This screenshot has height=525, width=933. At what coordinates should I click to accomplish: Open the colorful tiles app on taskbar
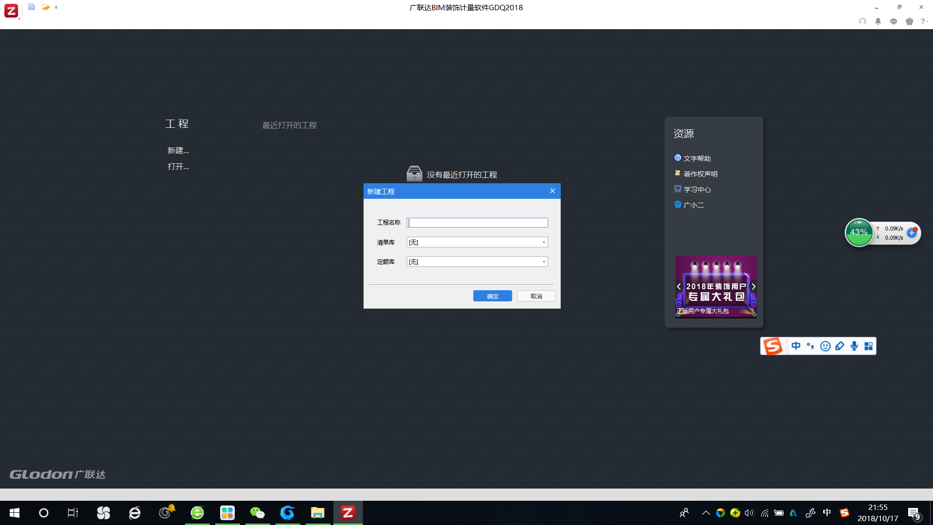pyautogui.click(x=227, y=513)
